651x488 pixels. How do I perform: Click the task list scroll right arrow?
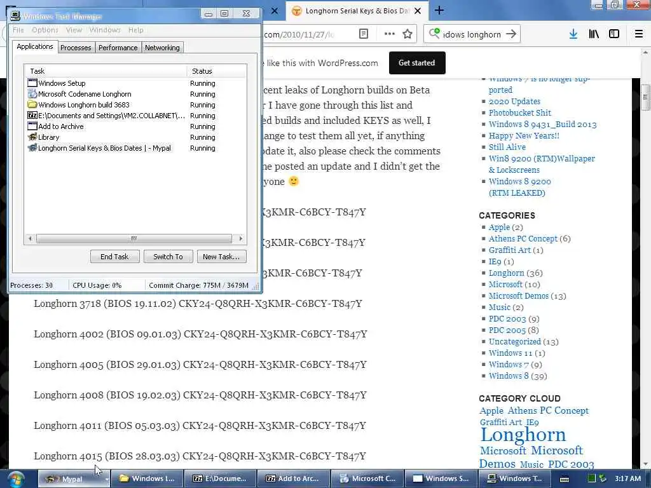pos(241,239)
